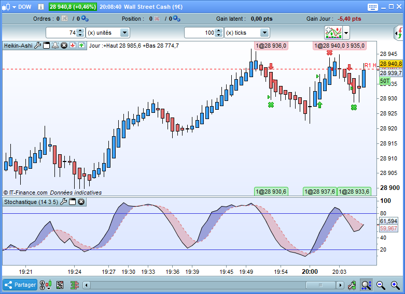Expand the arrow beside the trading chart icon
Screen dimensions: 405x294
pyautogui.click(x=346, y=33)
